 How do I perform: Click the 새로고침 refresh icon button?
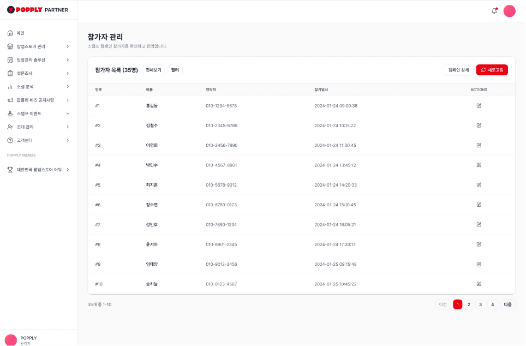pyautogui.click(x=483, y=70)
